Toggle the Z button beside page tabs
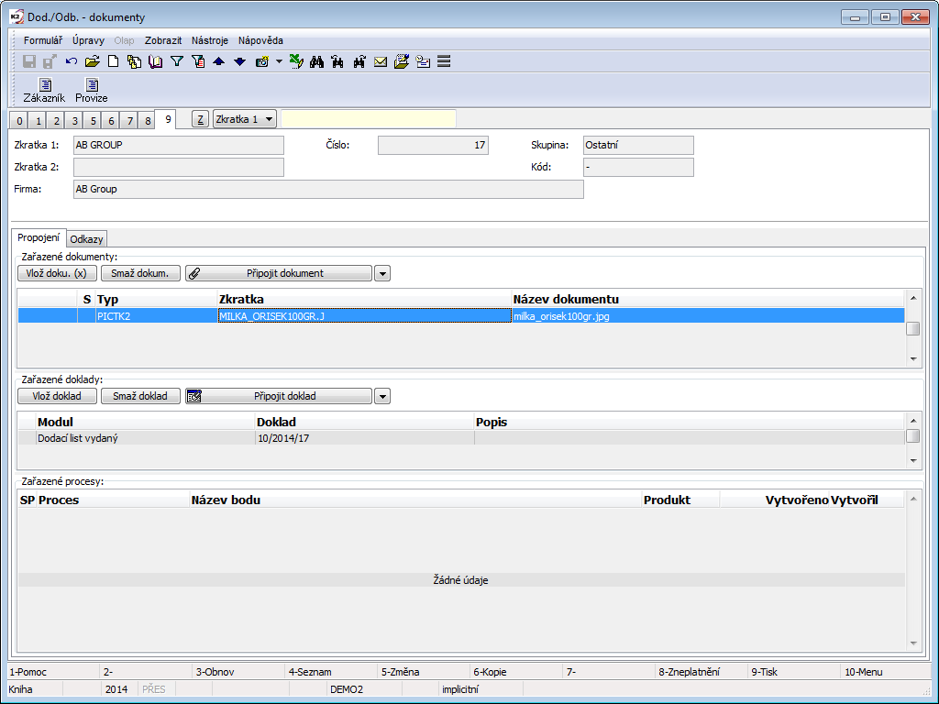The width and height of the screenshot is (939, 704). pyautogui.click(x=200, y=119)
